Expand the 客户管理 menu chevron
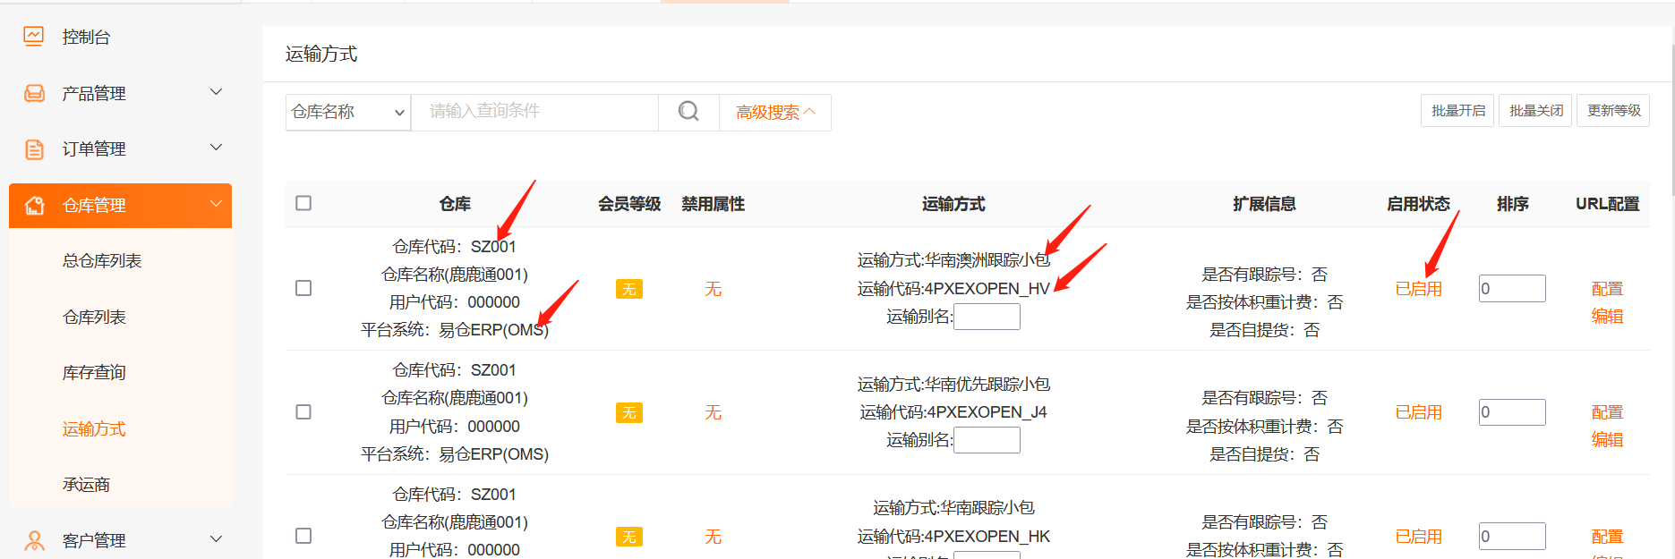This screenshot has height=559, width=1675. 216,538
